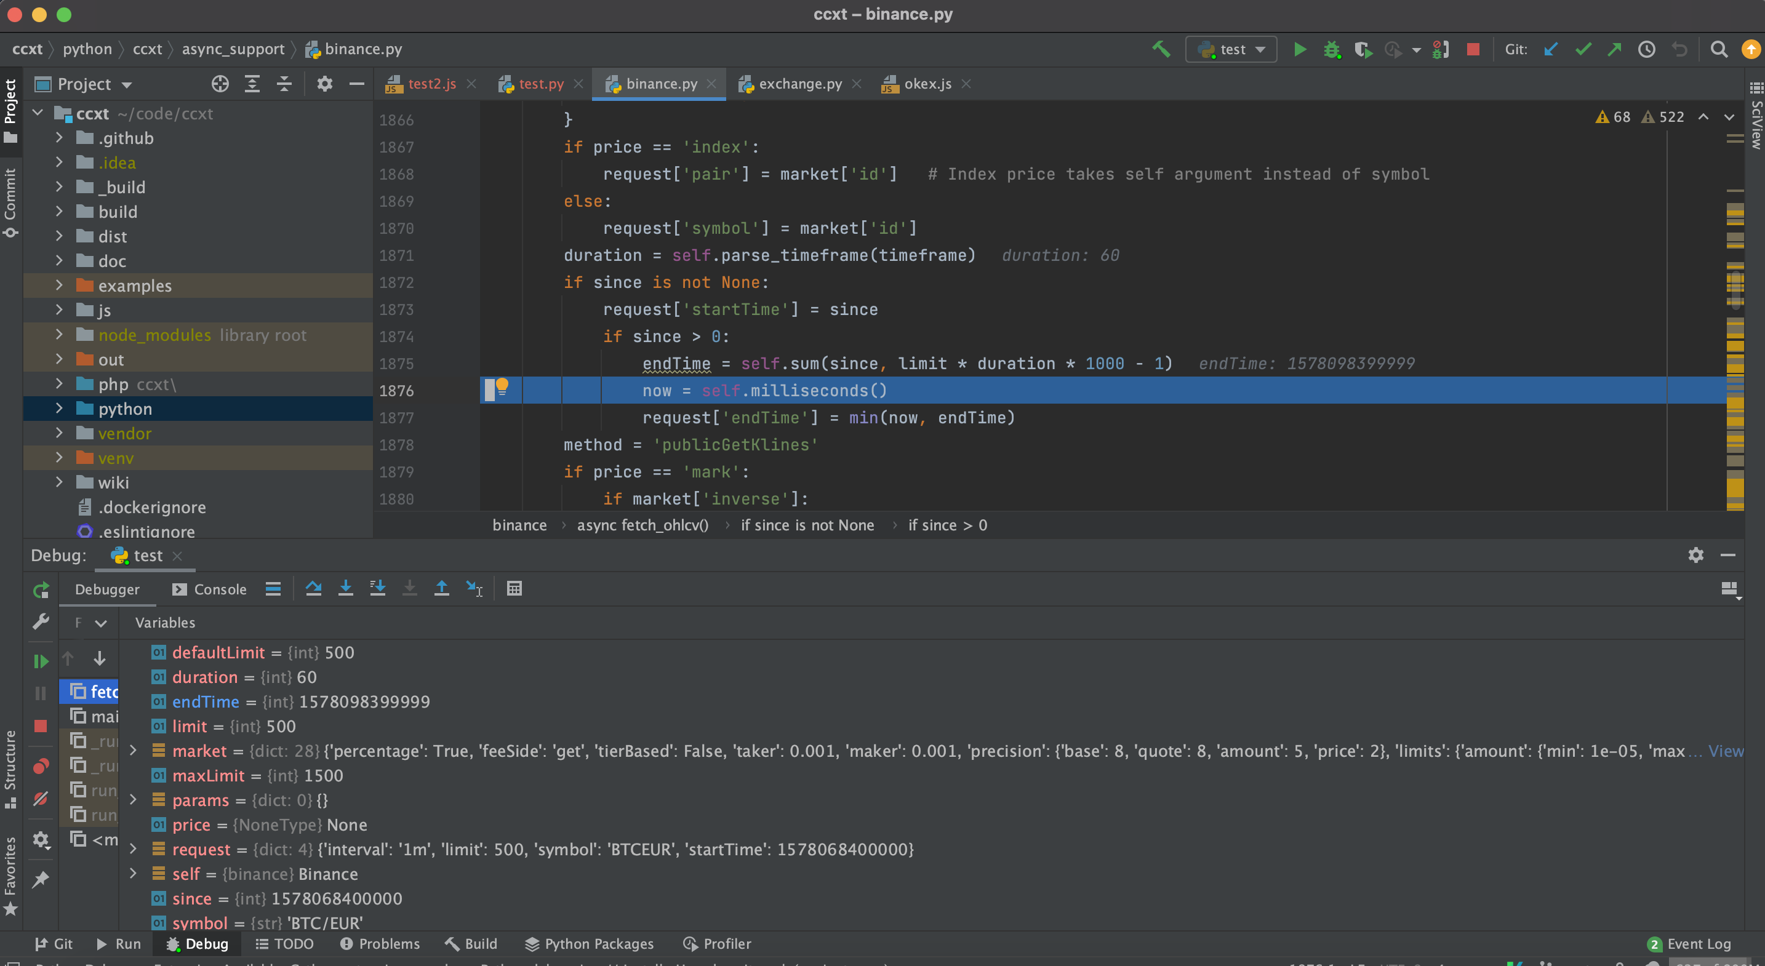Toggle the breakpoint marker on line 1876

pyautogui.click(x=490, y=391)
